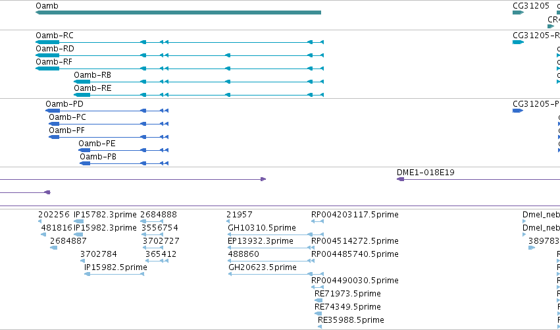The height and width of the screenshot is (330, 560).
Task: Select GH20623.5prime EST
Action: click(x=276, y=274)
